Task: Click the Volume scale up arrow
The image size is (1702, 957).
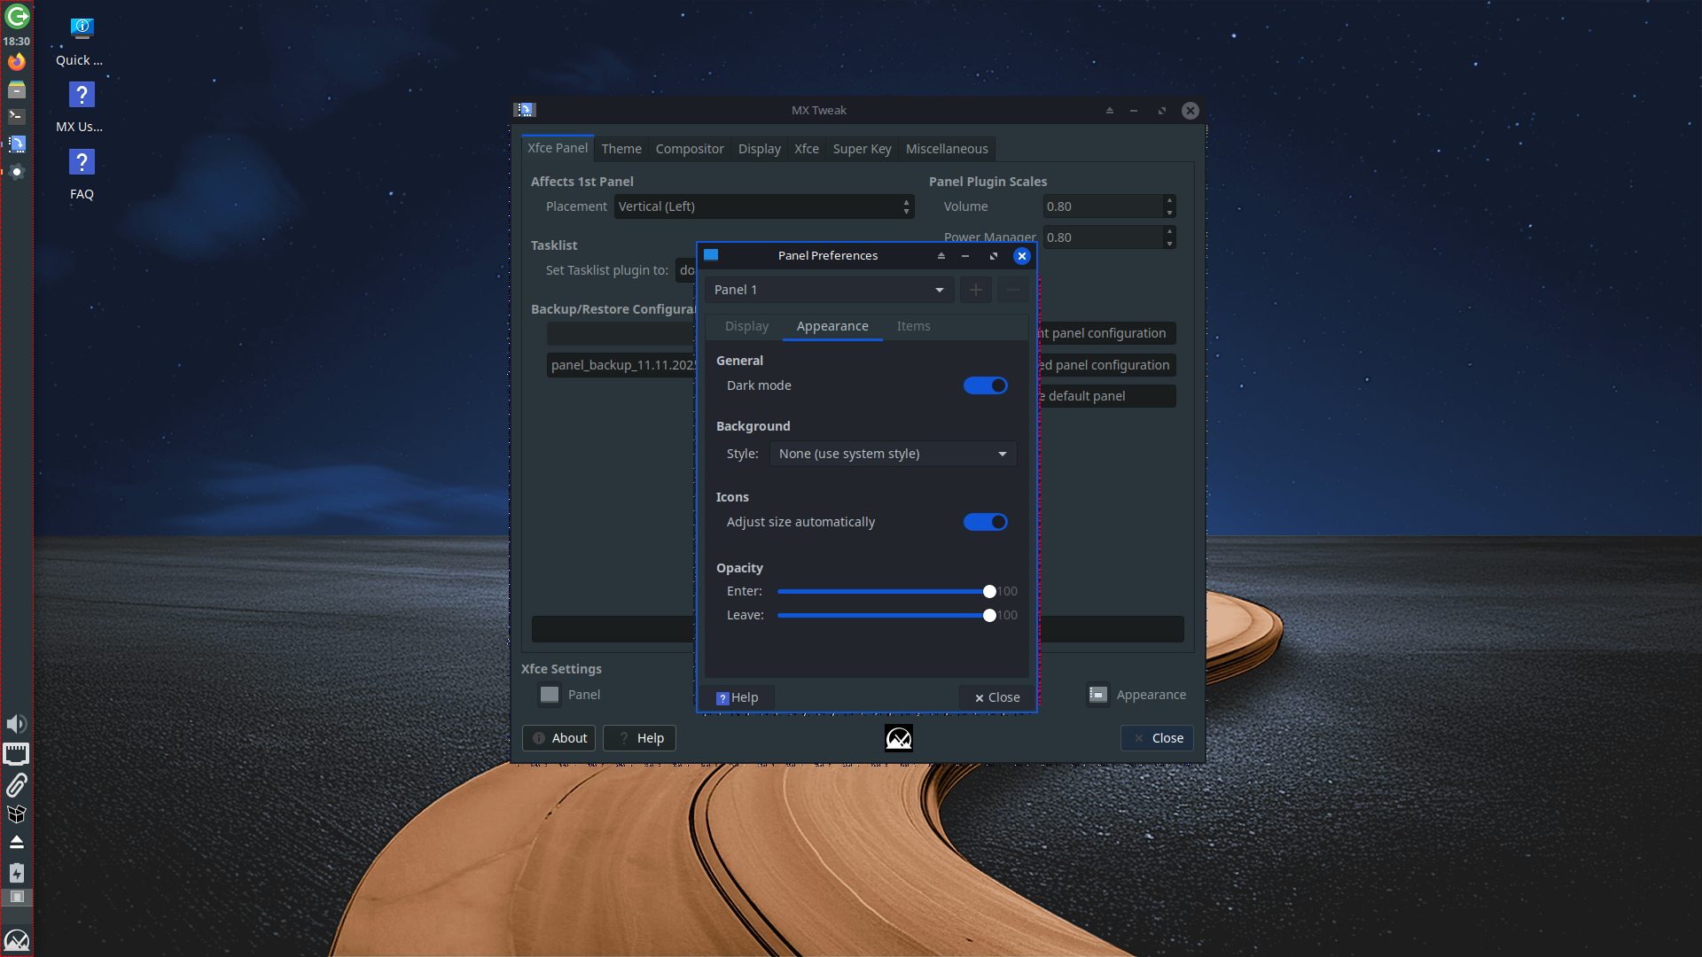Action: coord(1170,200)
